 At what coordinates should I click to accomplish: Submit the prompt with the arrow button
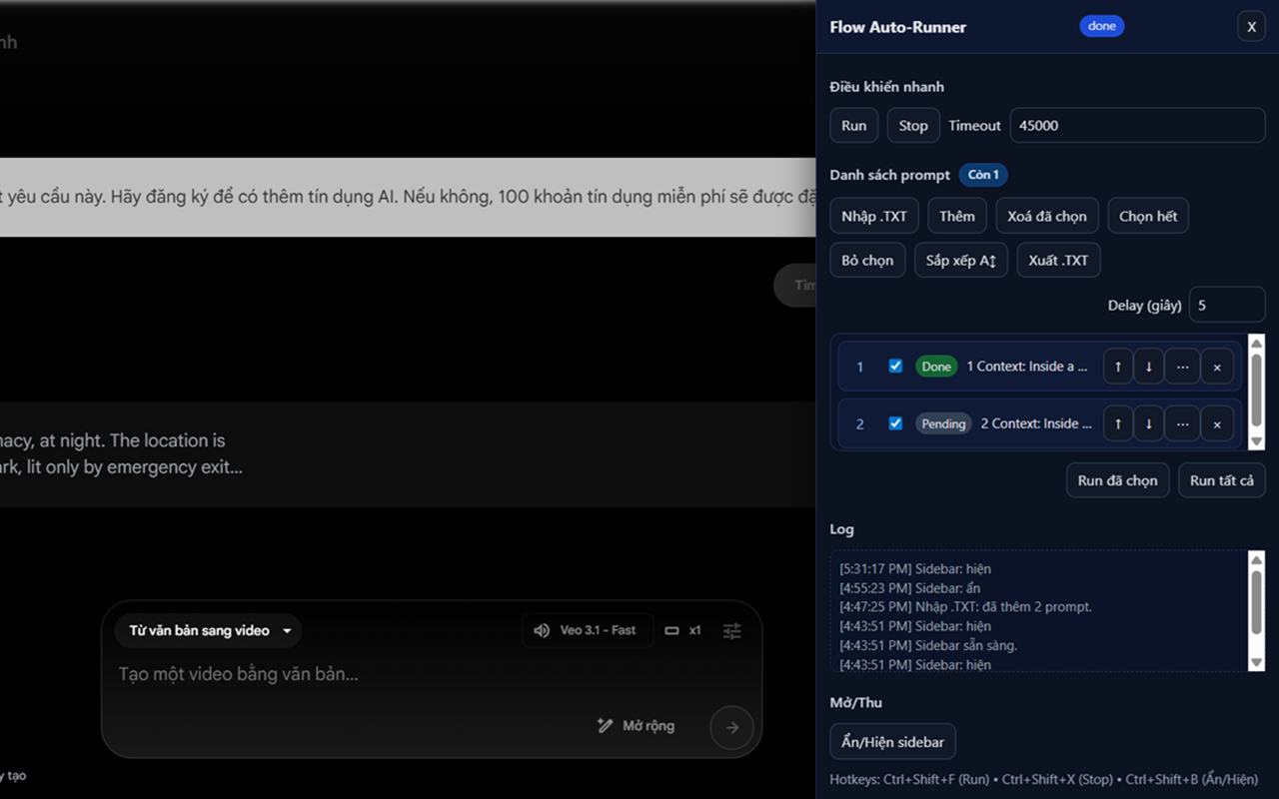[x=731, y=727]
